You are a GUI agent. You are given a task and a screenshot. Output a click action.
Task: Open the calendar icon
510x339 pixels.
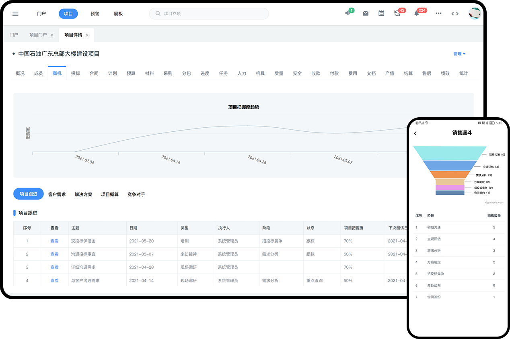tap(381, 13)
